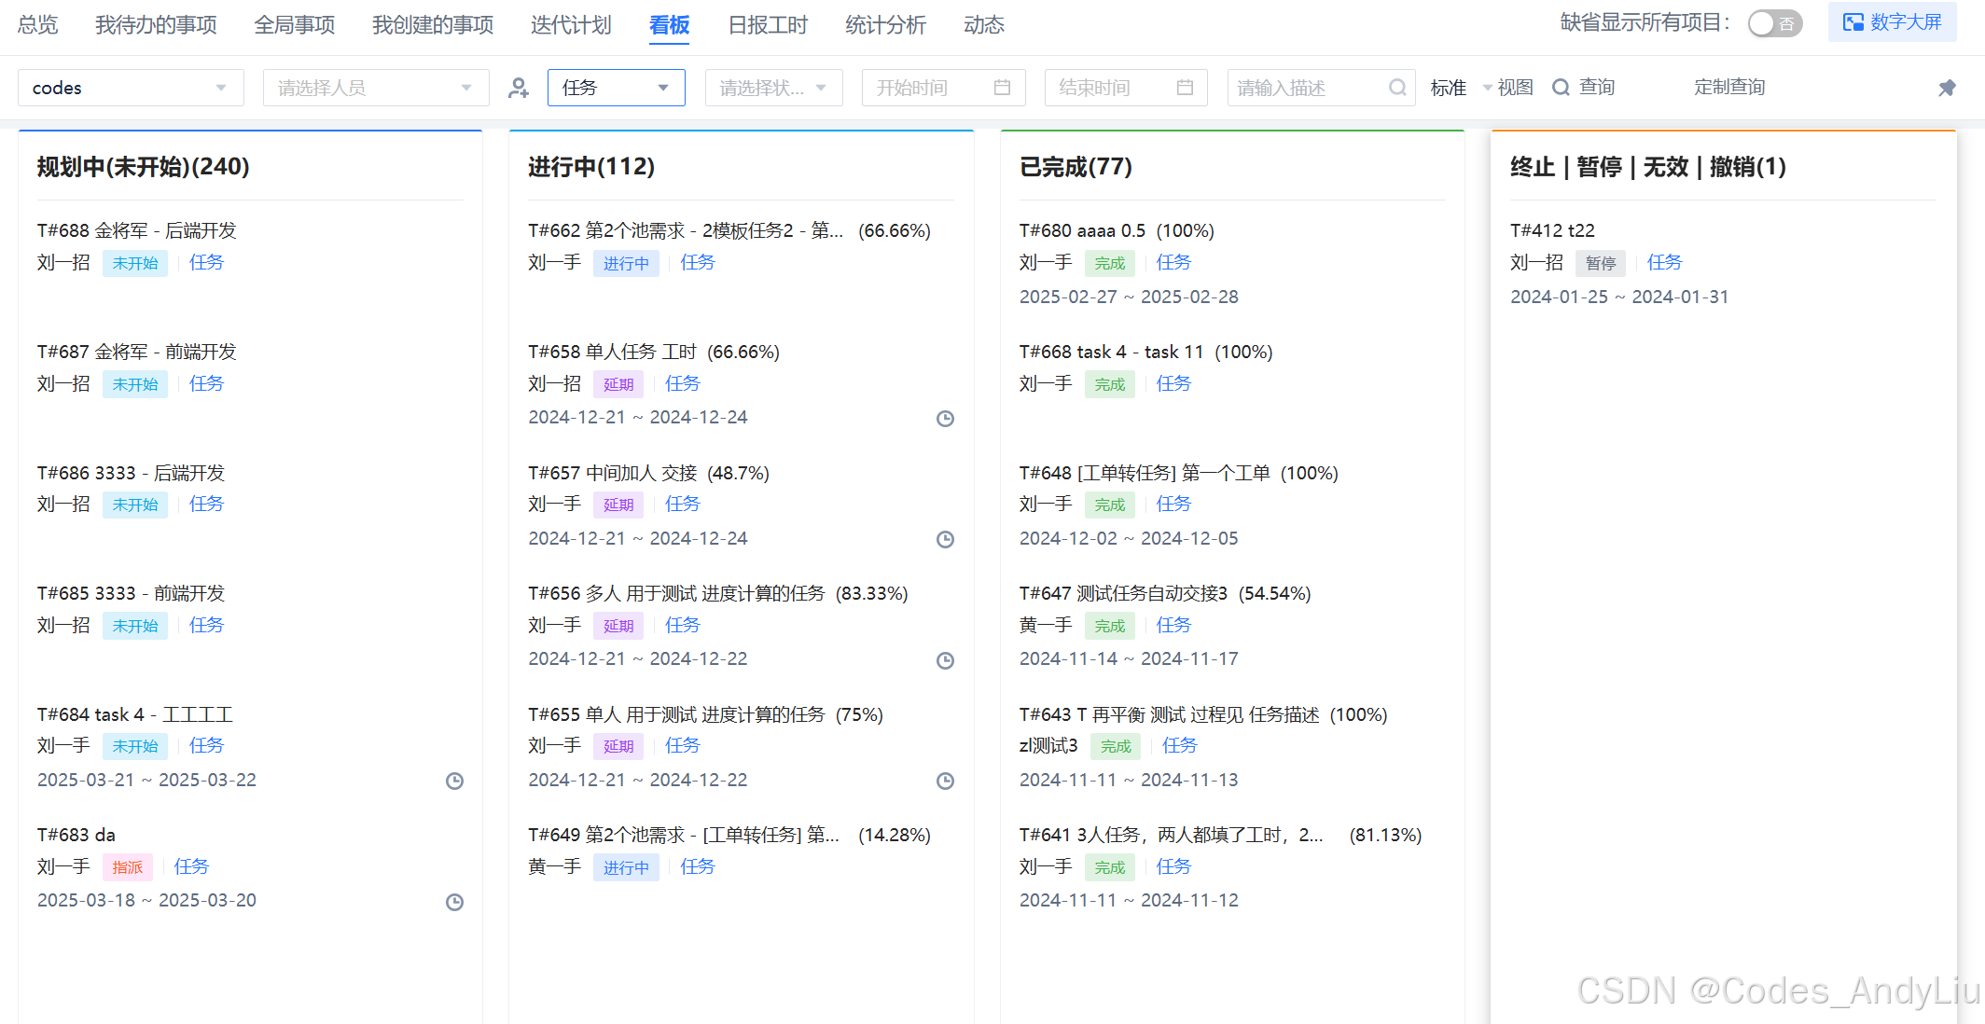The width and height of the screenshot is (1985, 1024).
Task: Toggle the 缺省显示所有项目 switch
Action: coord(1773,23)
